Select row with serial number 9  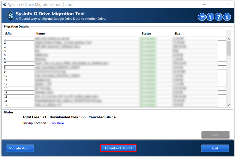tap(115, 72)
